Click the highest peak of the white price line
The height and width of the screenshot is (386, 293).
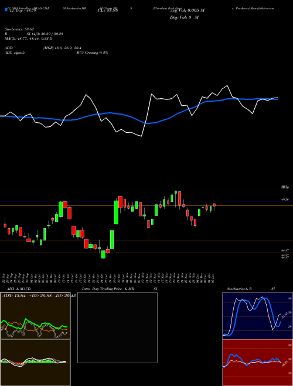point(227,85)
